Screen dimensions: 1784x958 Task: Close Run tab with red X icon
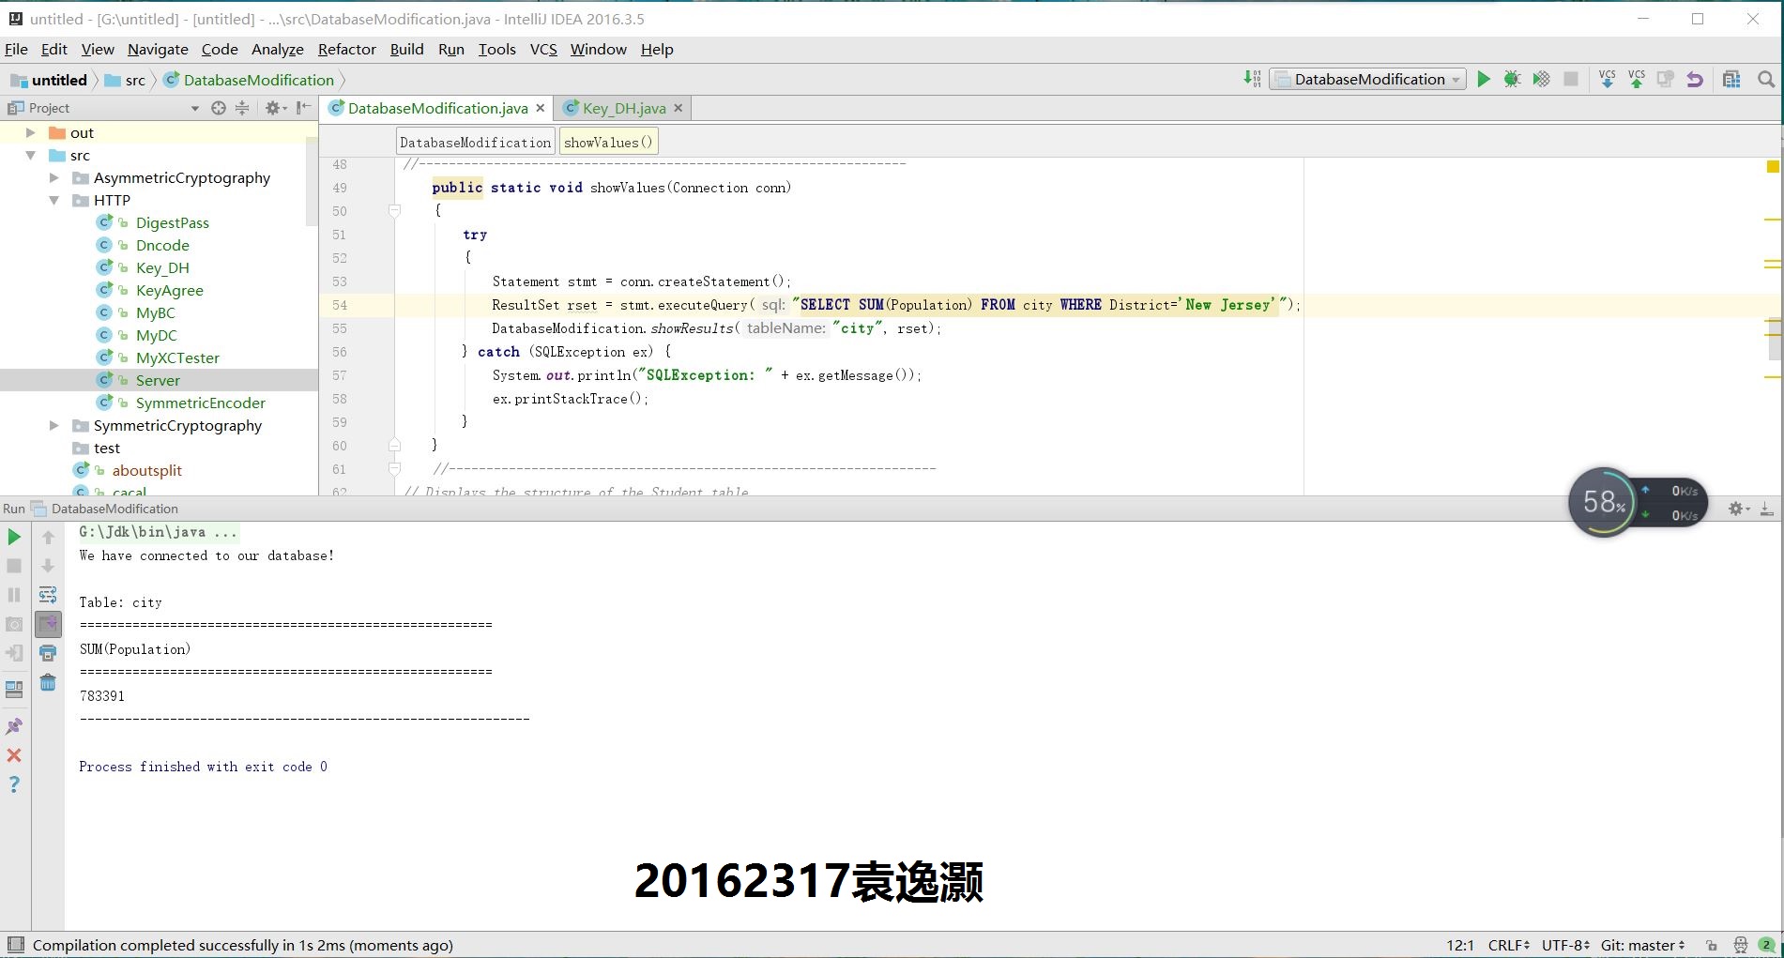(14, 755)
